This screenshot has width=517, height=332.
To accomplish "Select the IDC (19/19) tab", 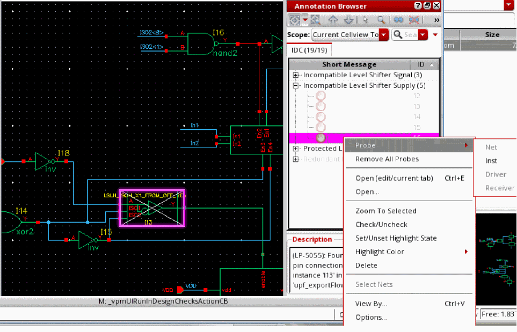I will click(x=310, y=50).
